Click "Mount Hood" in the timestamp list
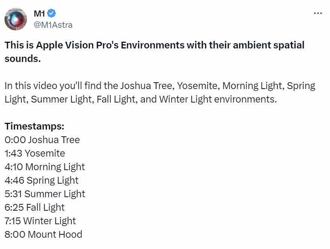330x249 pixels. (x=55, y=234)
